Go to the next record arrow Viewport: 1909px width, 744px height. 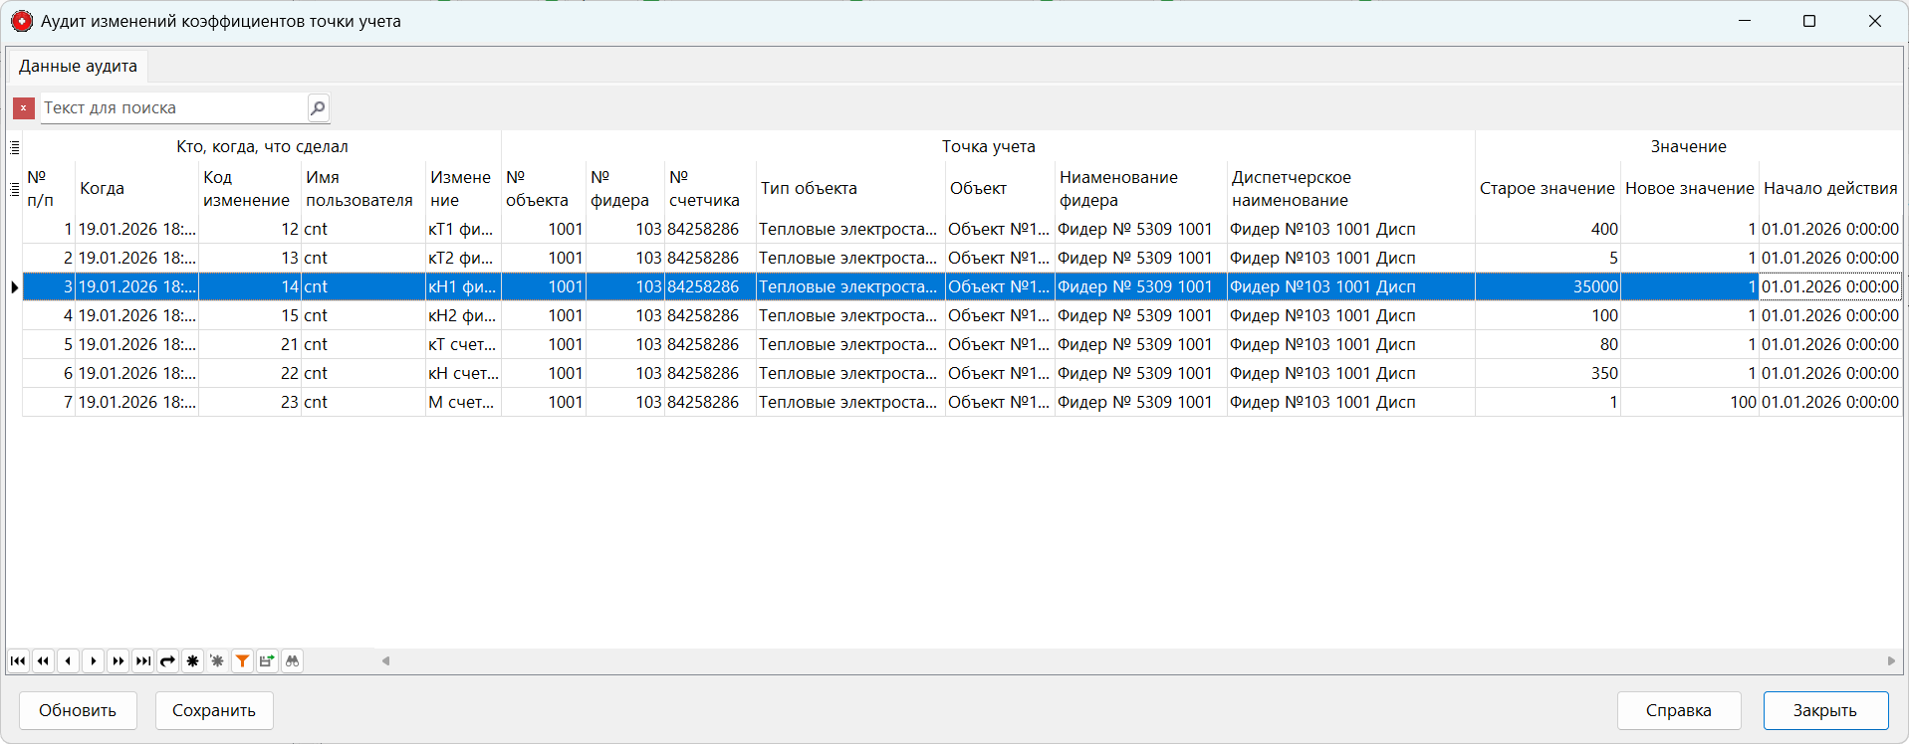pyautogui.click(x=94, y=661)
